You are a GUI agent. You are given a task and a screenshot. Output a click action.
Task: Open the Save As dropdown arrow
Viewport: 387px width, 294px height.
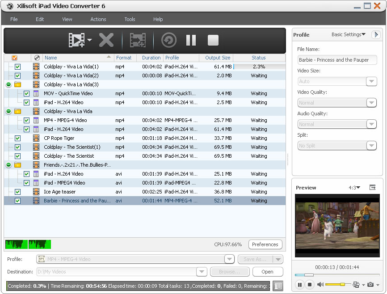278,259
